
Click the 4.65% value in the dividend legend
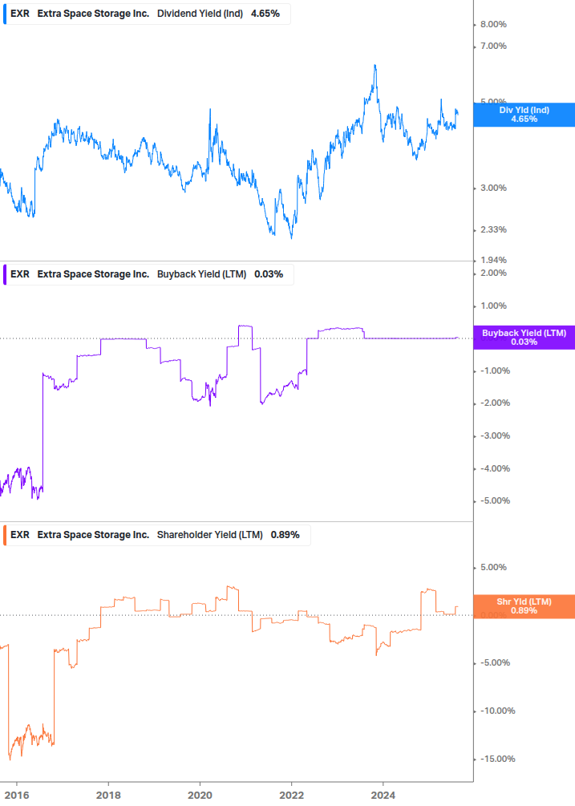pyautogui.click(x=265, y=14)
